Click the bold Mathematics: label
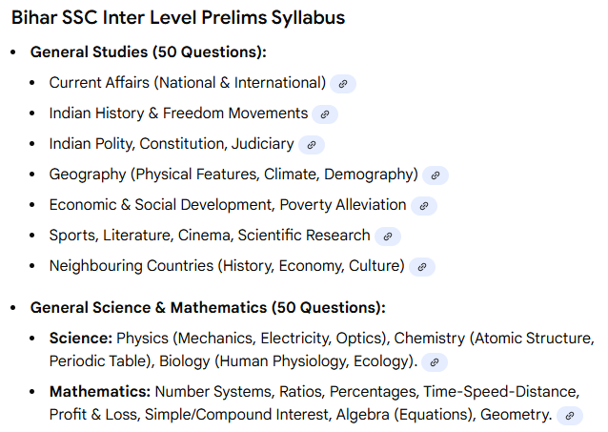Screen dimensions: 608x432 pyautogui.click(x=100, y=391)
